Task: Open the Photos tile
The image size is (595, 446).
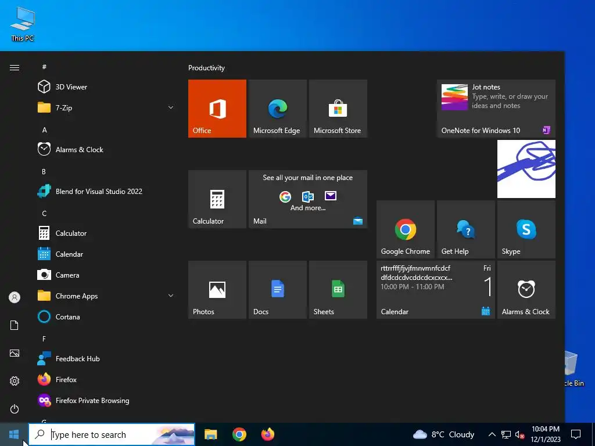Action: tap(217, 290)
